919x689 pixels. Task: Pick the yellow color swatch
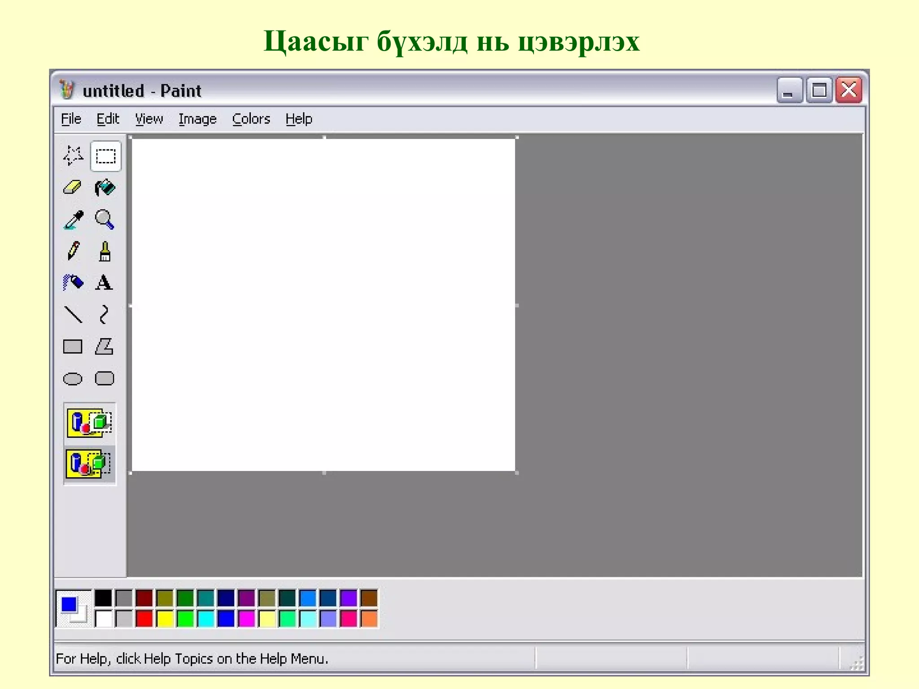coord(165,619)
